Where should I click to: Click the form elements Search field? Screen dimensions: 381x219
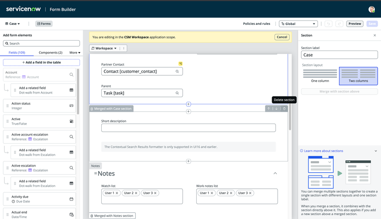click(x=42, y=43)
